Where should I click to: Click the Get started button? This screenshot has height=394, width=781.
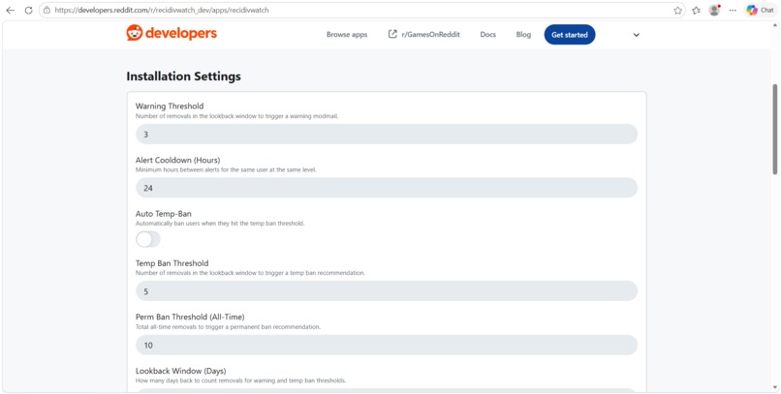570,35
